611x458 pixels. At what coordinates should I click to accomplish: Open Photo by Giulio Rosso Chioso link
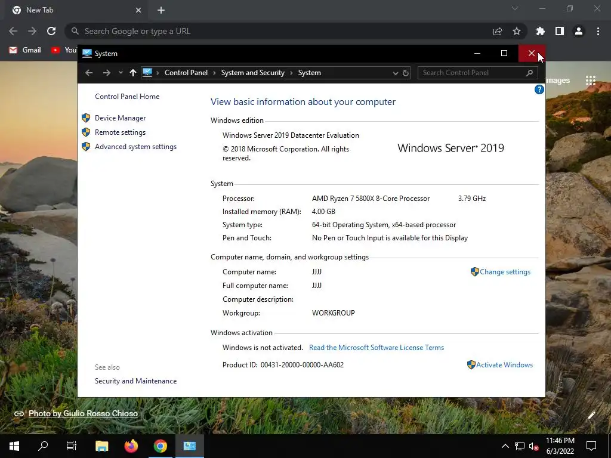83,414
